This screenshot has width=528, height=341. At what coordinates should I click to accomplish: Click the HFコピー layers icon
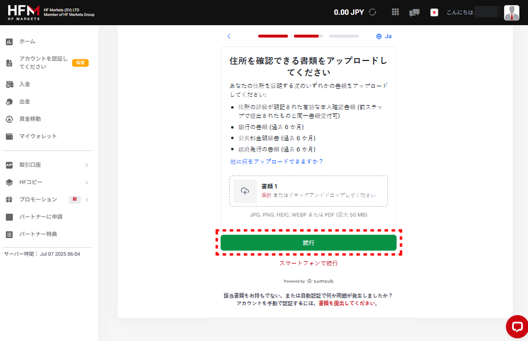[x=9, y=183]
